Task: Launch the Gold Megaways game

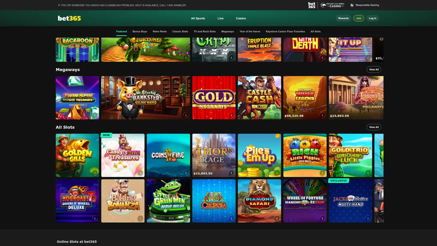Action: [214, 98]
